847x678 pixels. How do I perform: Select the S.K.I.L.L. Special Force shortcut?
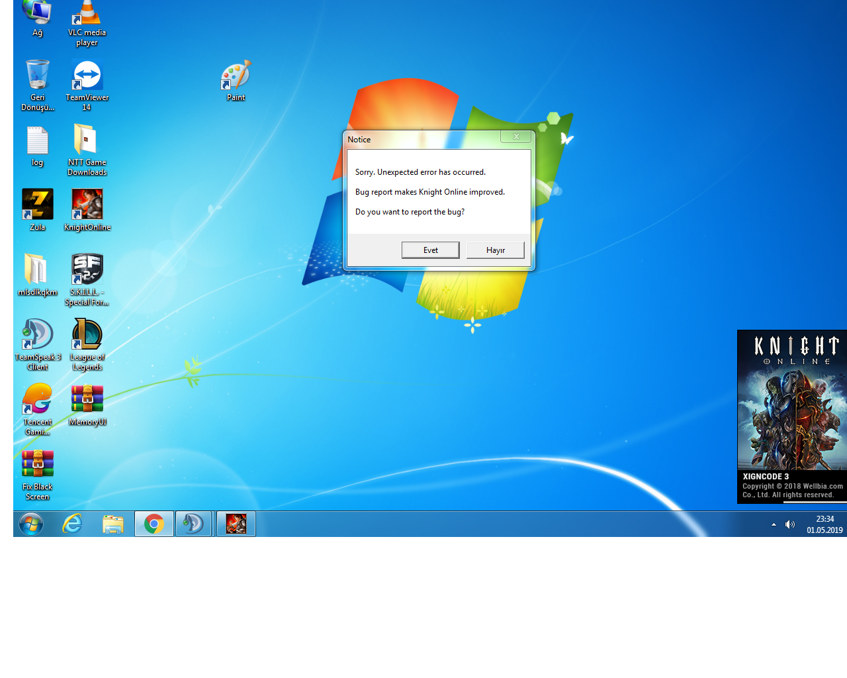pyautogui.click(x=87, y=279)
